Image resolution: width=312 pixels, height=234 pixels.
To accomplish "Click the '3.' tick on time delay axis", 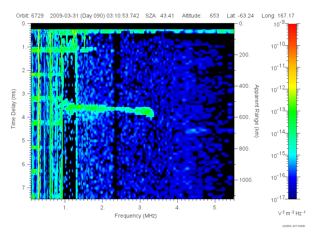I will click(24, 94).
